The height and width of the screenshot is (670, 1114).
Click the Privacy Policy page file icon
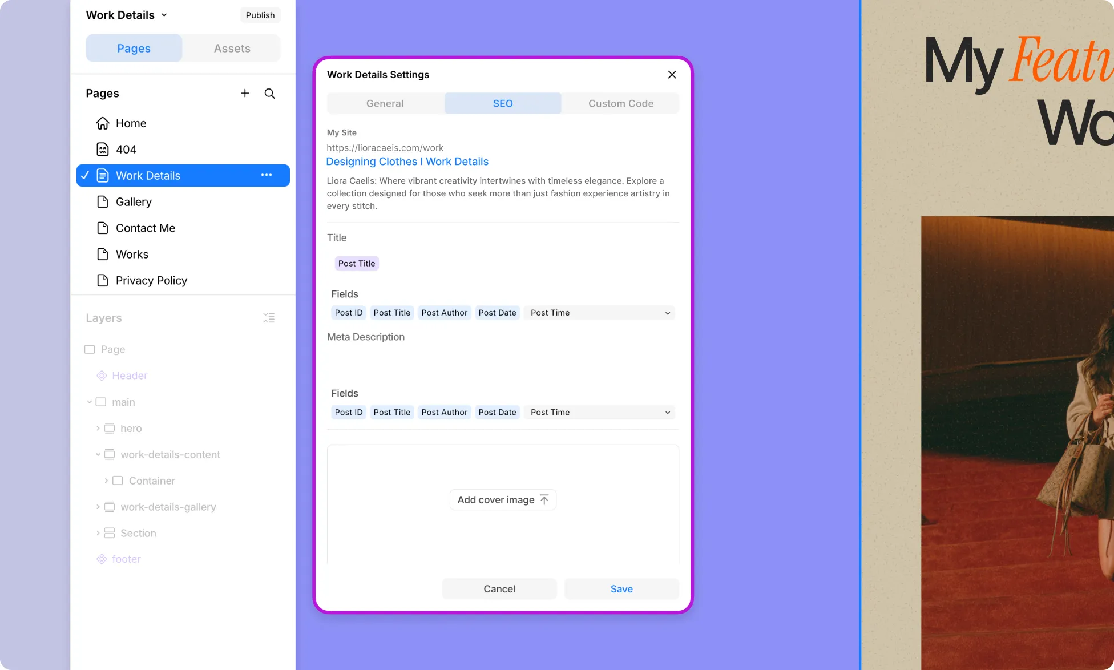[103, 281]
